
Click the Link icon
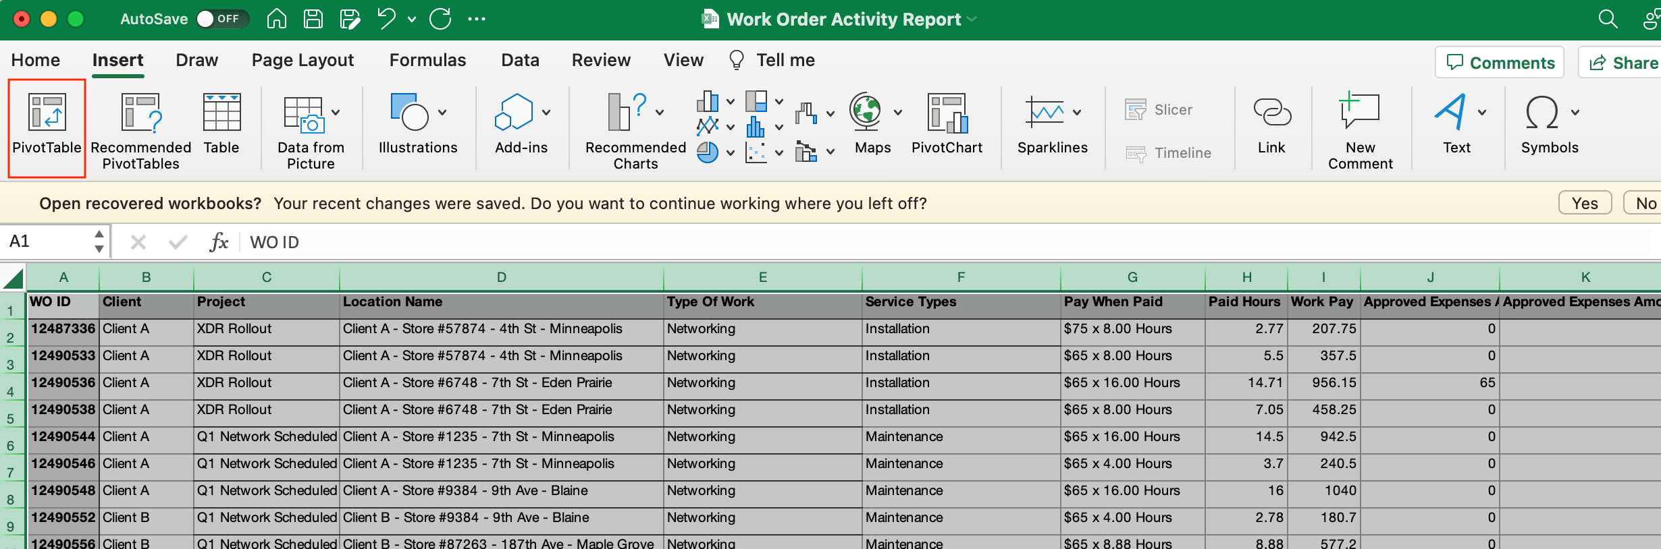pos(1271,113)
